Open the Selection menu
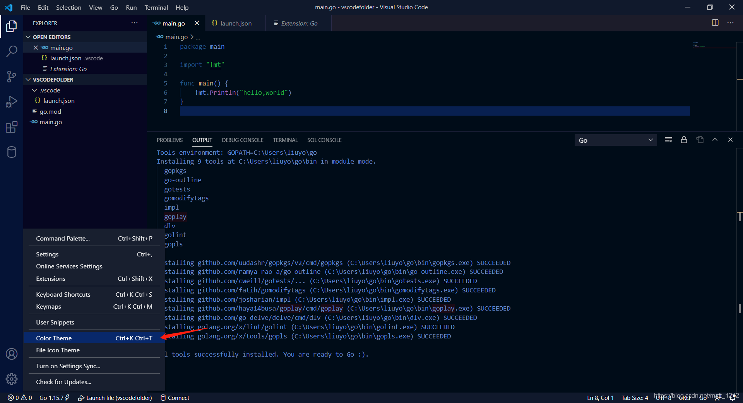Viewport: 743px width, 403px height. coord(68,7)
